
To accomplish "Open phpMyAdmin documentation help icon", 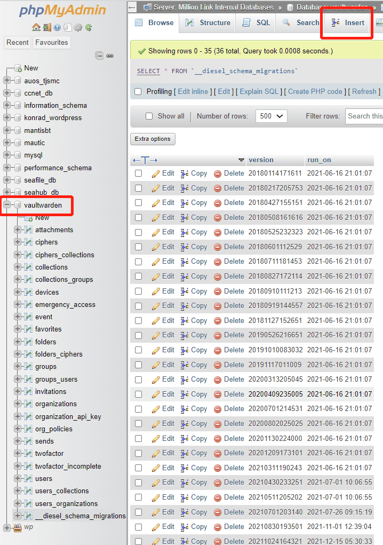I will [58, 27].
